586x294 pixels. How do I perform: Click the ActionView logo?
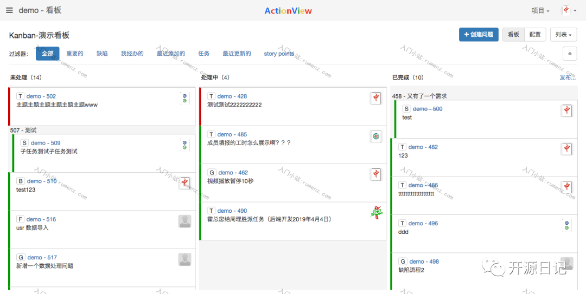(288, 11)
